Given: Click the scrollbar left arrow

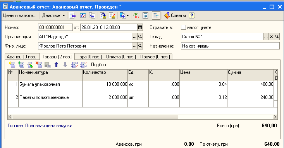Looking at the screenshot, I should coord(10,117).
